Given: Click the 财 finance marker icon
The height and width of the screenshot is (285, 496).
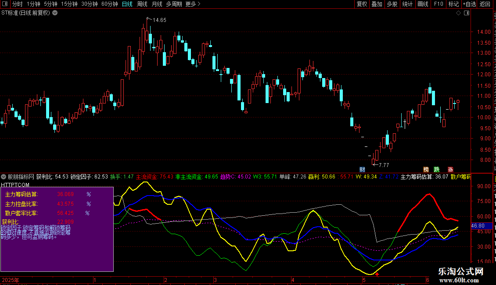Looking at the screenshot, I should [x=362, y=170].
